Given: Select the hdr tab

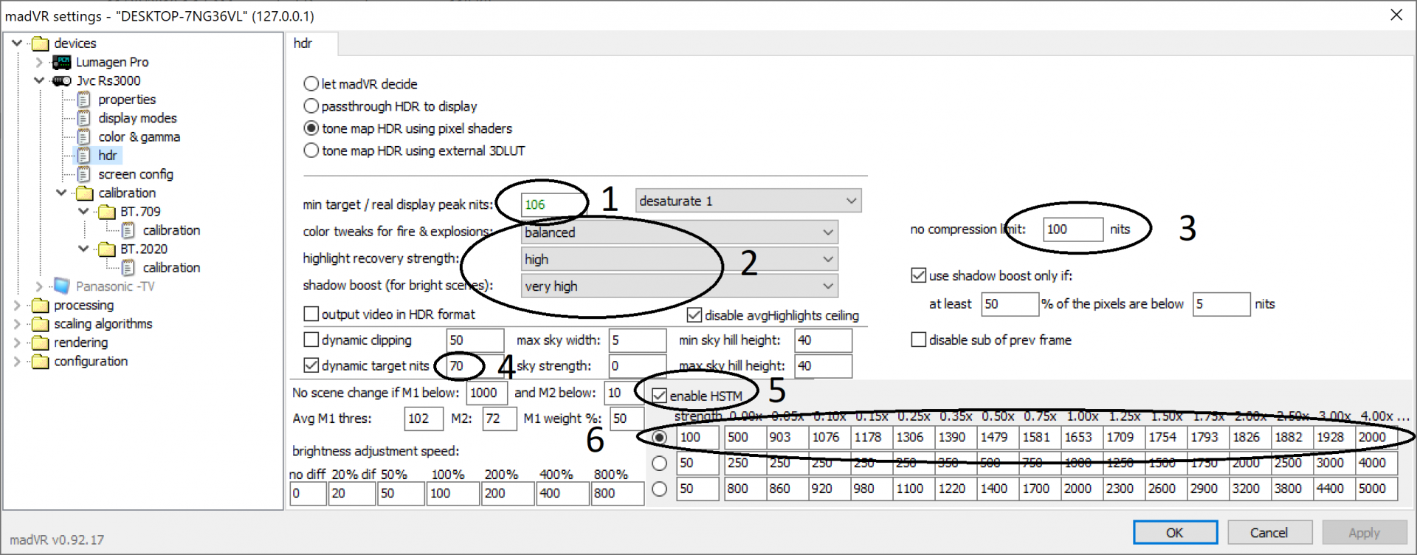Looking at the screenshot, I should click(x=303, y=44).
